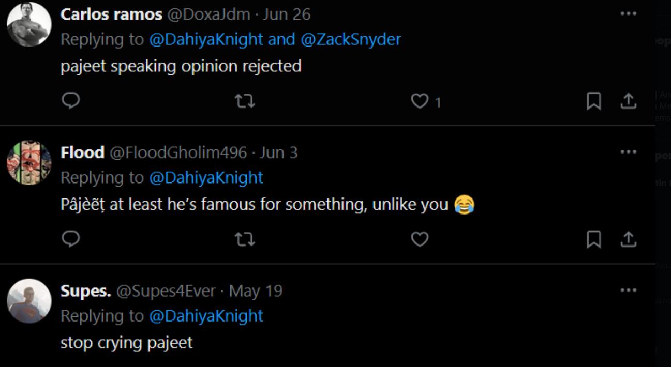Retweet Carlos ramos's tweet

click(x=245, y=101)
